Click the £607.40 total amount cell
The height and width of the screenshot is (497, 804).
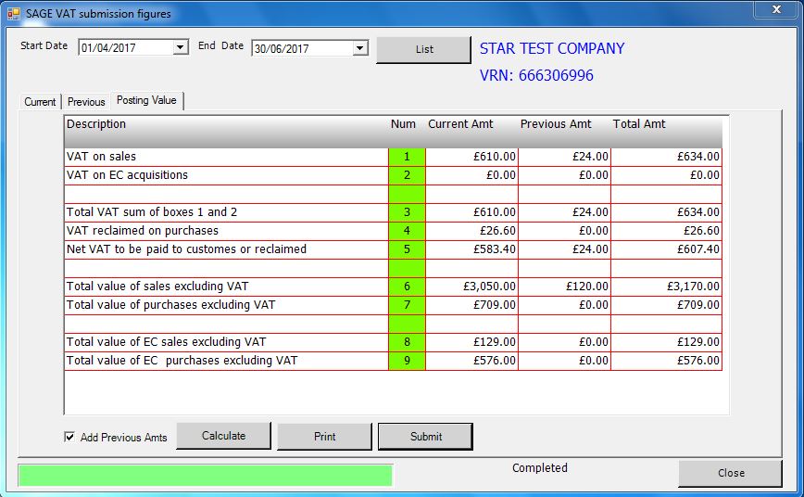point(667,249)
